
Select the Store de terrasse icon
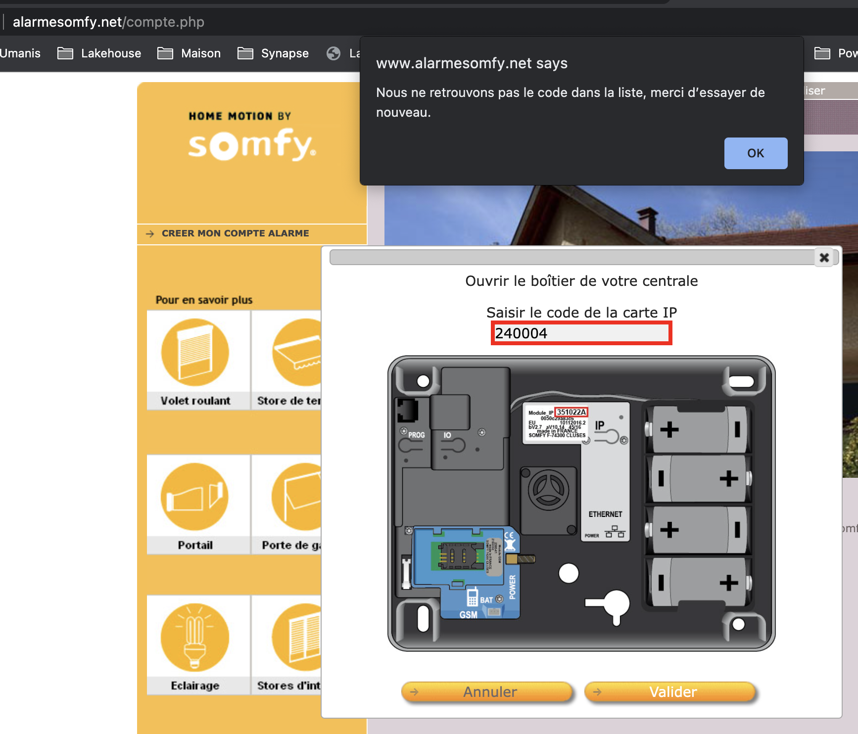pyautogui.click(x=295, y=353)
